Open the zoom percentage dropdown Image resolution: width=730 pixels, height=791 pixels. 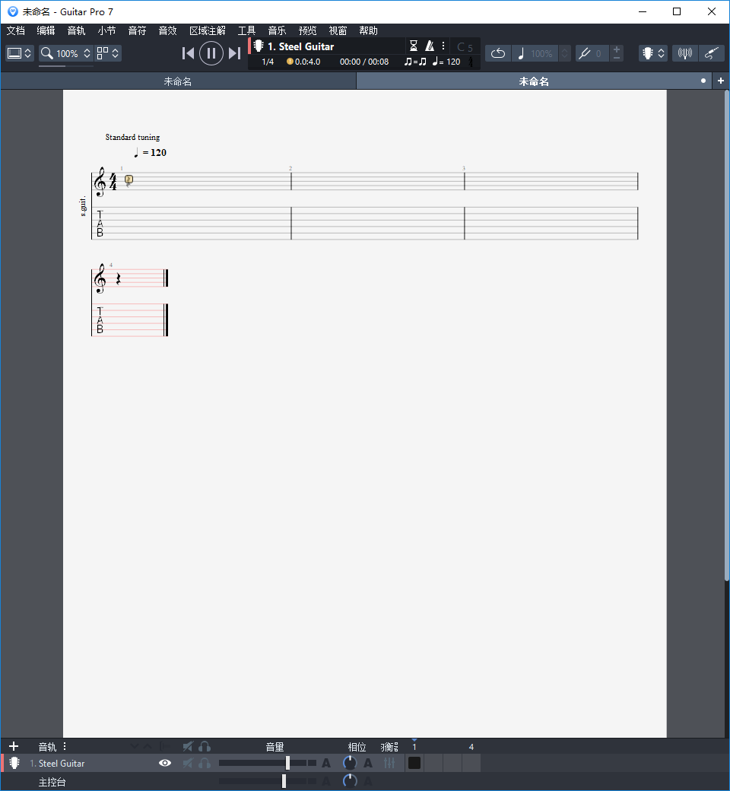[66, 53]
